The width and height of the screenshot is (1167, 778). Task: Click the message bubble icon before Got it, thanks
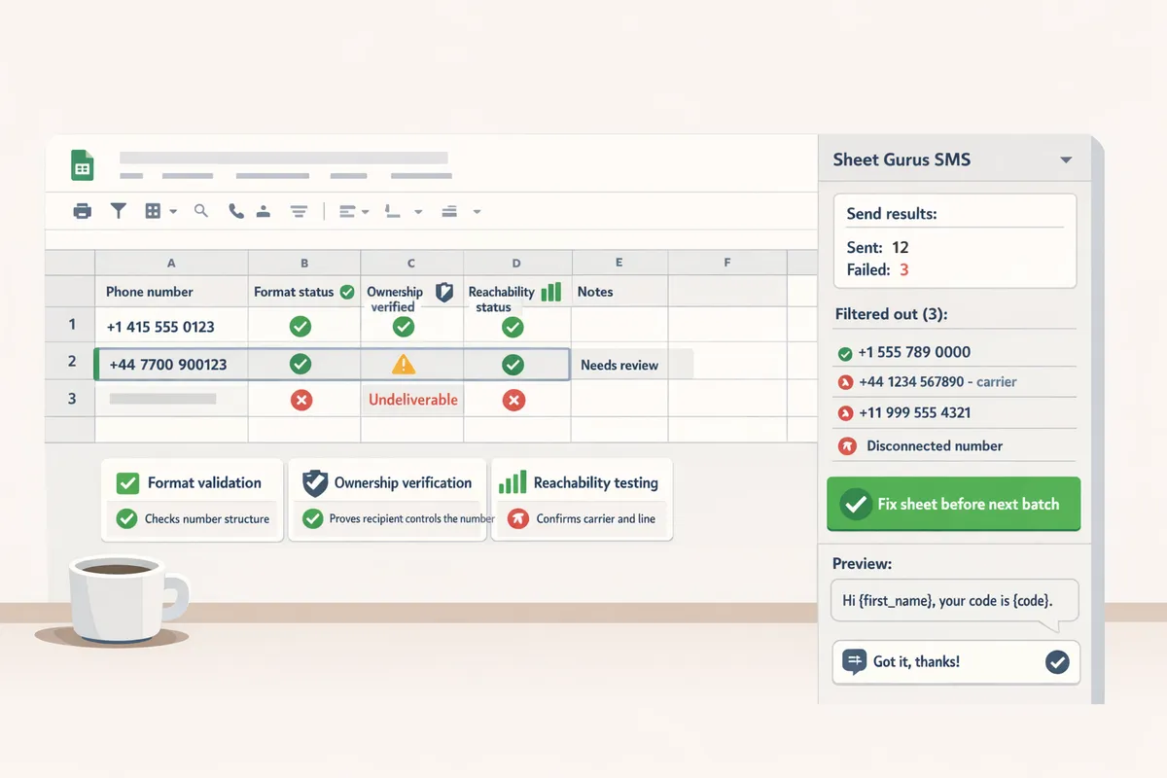856,662
